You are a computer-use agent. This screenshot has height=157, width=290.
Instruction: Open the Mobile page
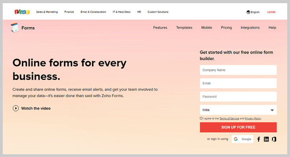coord(207,28)
